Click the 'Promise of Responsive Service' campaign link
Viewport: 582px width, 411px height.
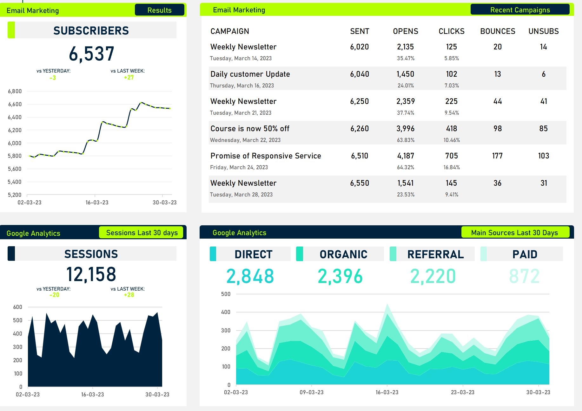(x=265, y=156)
